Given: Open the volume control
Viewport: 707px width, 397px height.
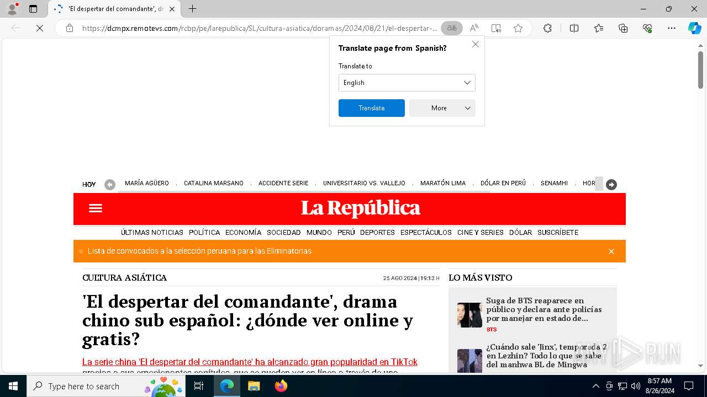Looking at the screenshot, I should coord(635,386).
